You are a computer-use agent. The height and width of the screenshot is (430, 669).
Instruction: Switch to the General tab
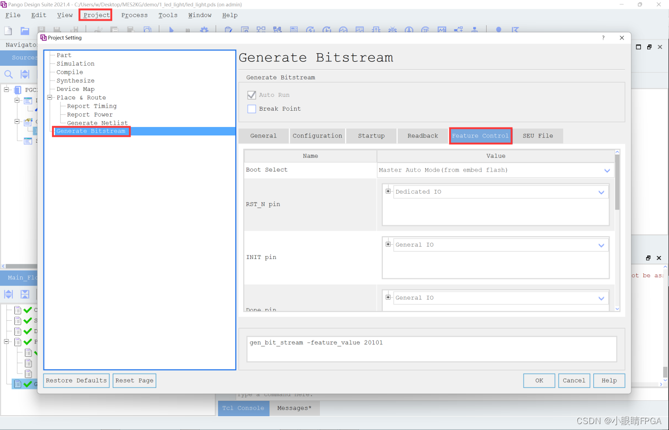[264, 136]
